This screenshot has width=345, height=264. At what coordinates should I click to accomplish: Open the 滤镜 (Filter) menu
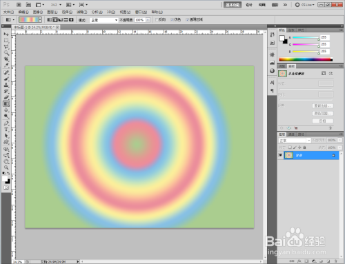pyautogui.click(x=81, y=12)
